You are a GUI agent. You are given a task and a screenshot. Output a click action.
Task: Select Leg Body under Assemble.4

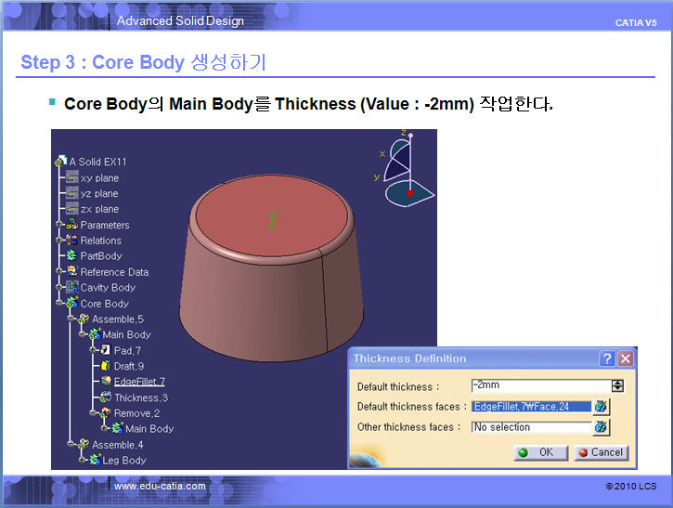123,460
